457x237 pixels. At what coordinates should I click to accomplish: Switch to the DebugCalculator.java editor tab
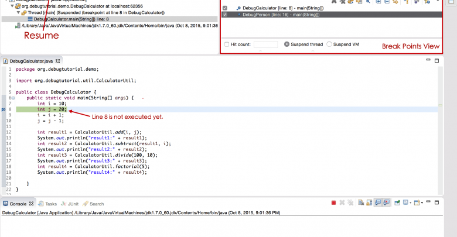click(31, 61)
